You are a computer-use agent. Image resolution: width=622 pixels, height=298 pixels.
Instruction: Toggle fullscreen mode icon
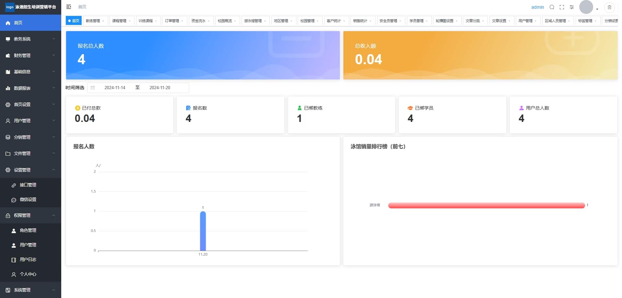pyautogui.click(x=562, y=7)
